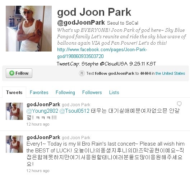This screenshot has height=176, width=190.
Task: Click godJoonPark username on second tweet
Action: click(x=43, y=137)
